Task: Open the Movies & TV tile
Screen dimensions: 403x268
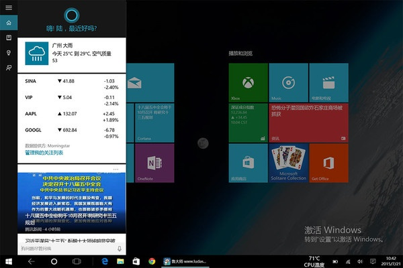Action: (x=328, y=83)
